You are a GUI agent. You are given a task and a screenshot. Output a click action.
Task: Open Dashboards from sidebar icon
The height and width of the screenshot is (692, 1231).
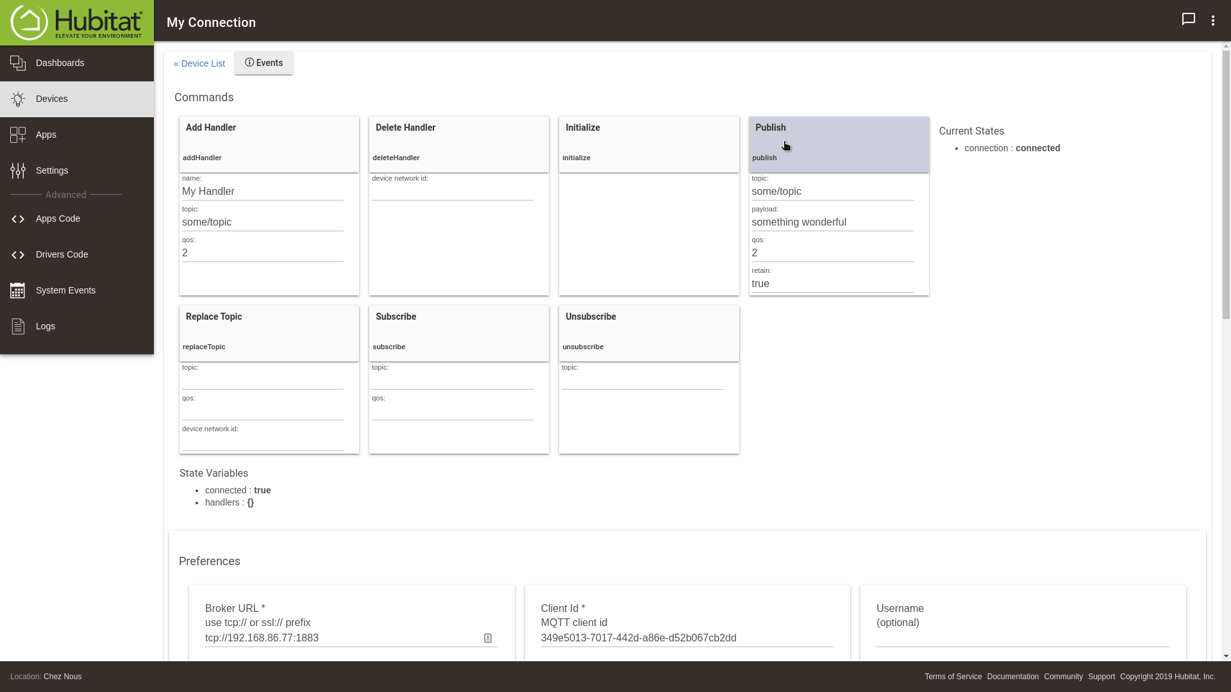point(18,63)
